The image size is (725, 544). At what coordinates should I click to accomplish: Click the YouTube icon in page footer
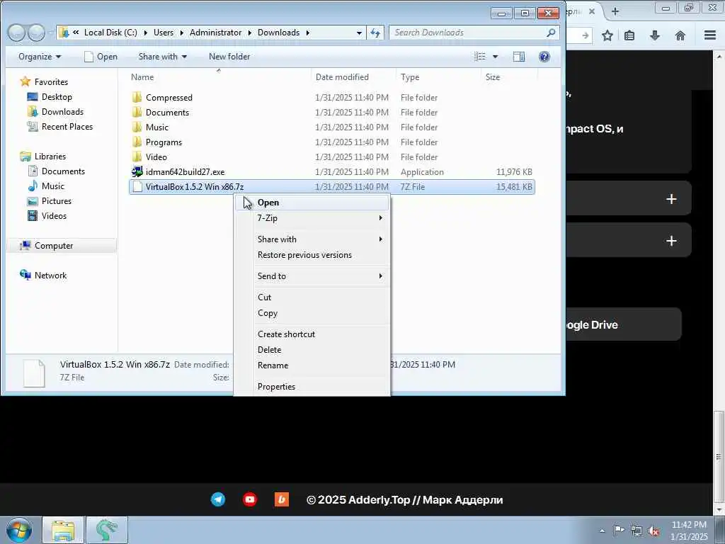(x=250, y=499)
